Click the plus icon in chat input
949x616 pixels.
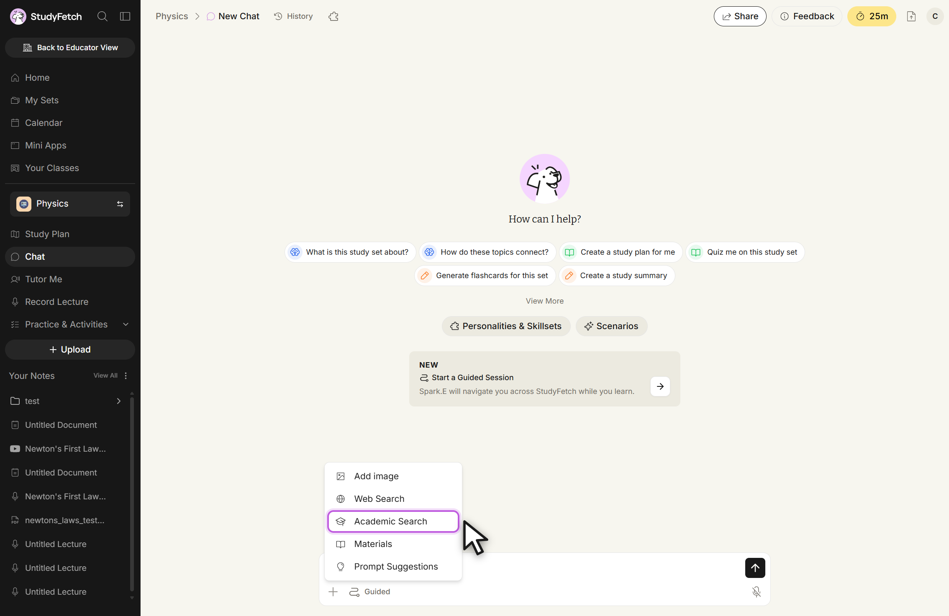(x=333, y=592)
